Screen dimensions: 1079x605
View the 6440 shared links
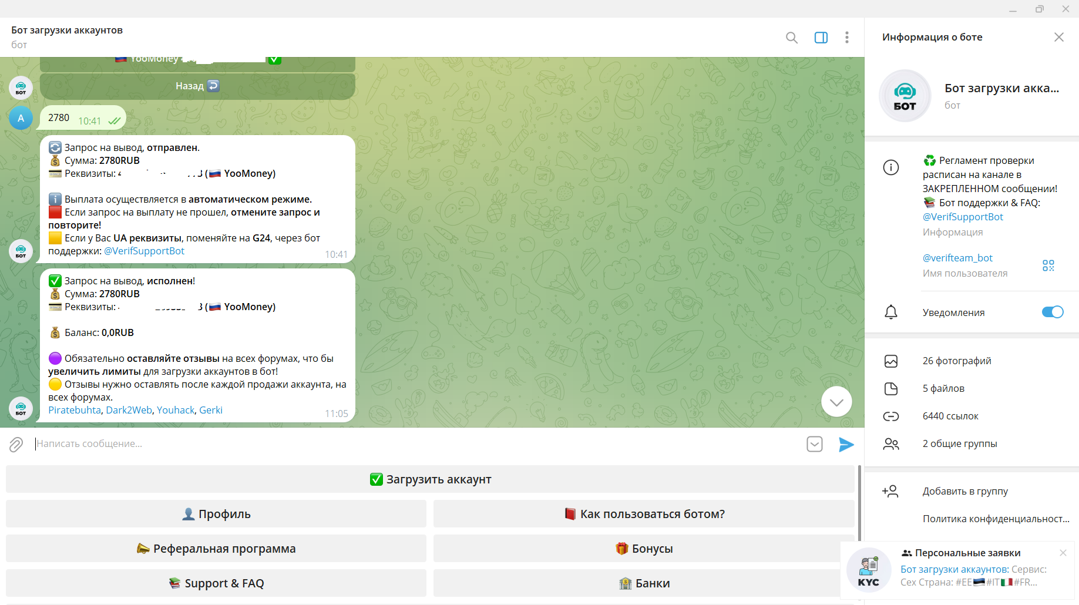950,416
